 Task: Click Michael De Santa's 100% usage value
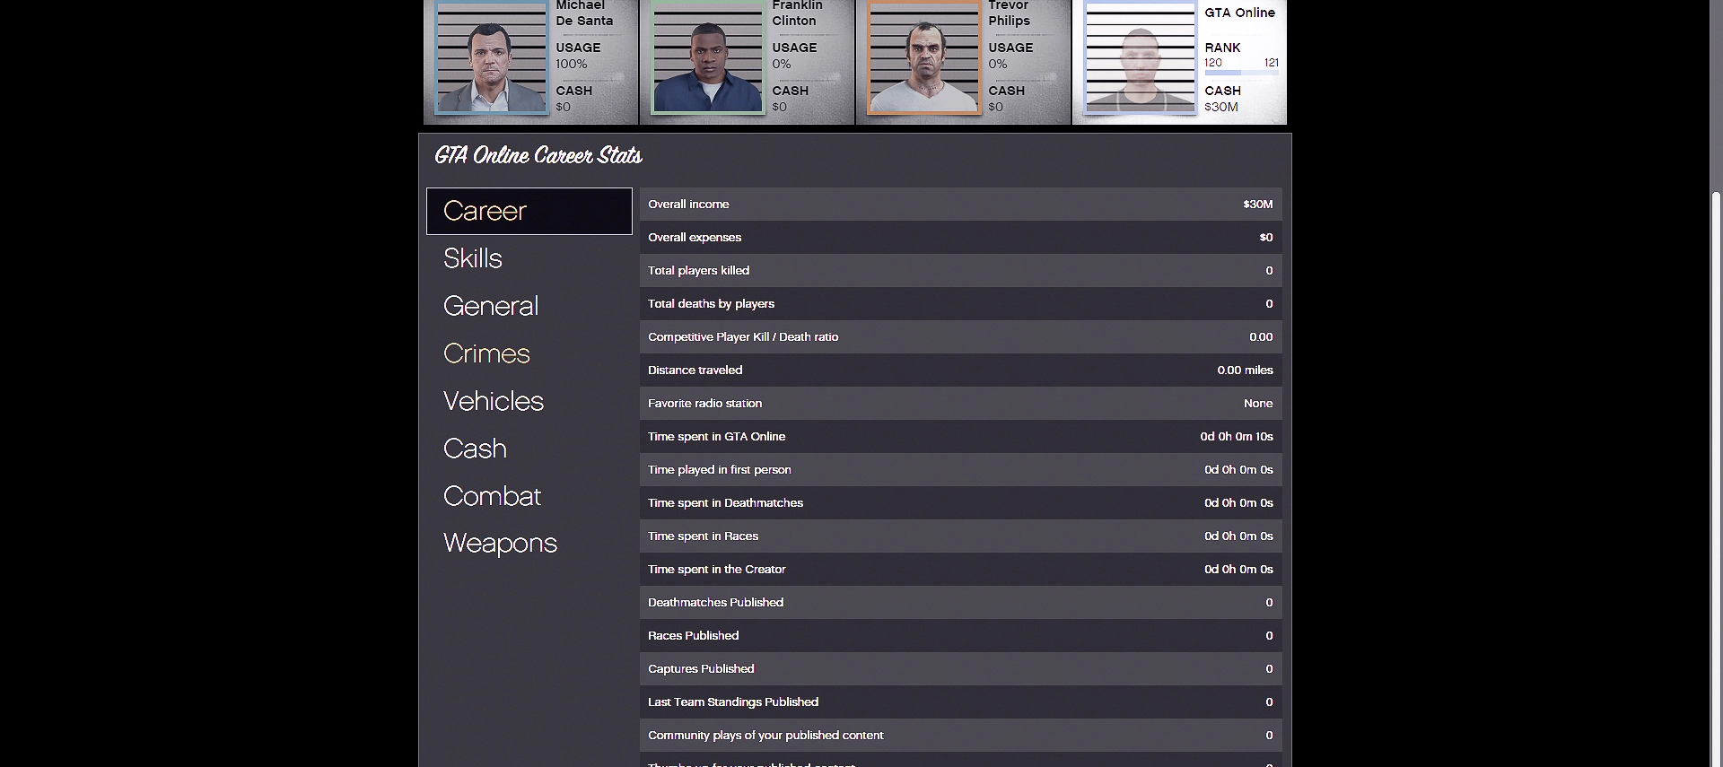point(572,65)
